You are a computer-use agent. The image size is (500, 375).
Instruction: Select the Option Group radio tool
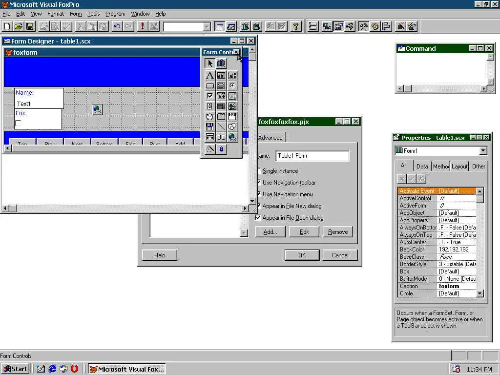[x=232, y=86]
